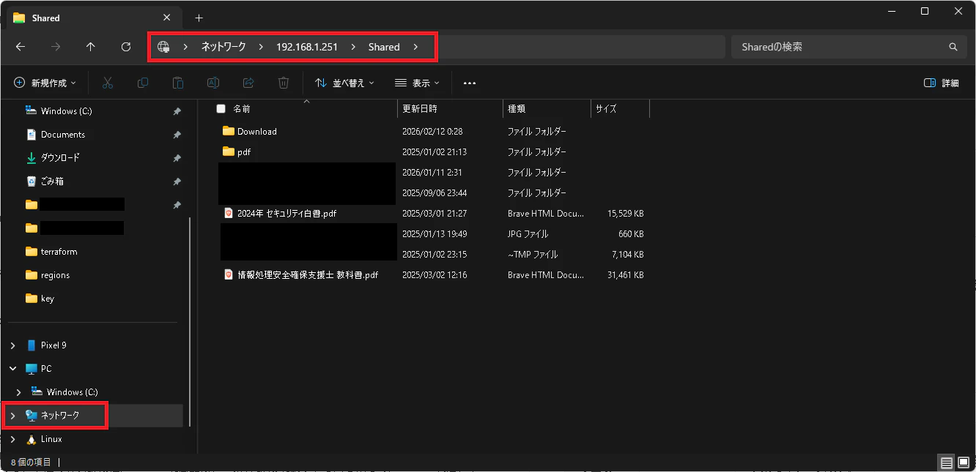The width and height of the screenshot is (976, 472).
Task: Toggle the 詳細 details pane
Action: pyautogui.click(x=942, y=83)
